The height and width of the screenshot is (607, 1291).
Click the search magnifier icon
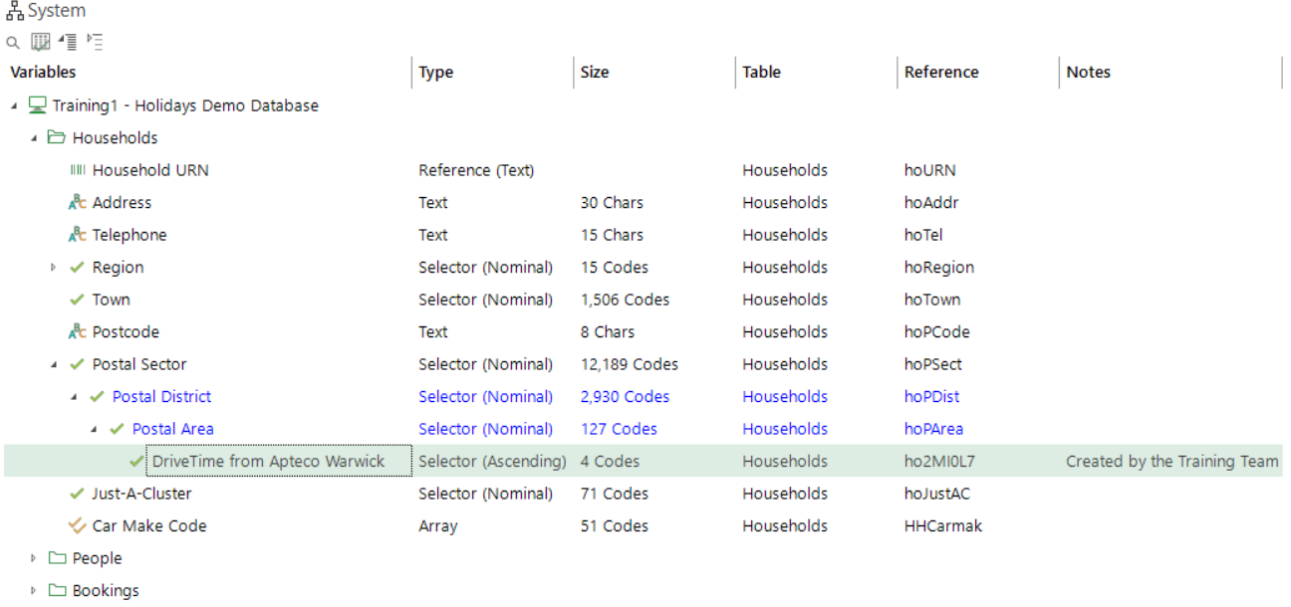pyautogui.click(x=12, y=43)
